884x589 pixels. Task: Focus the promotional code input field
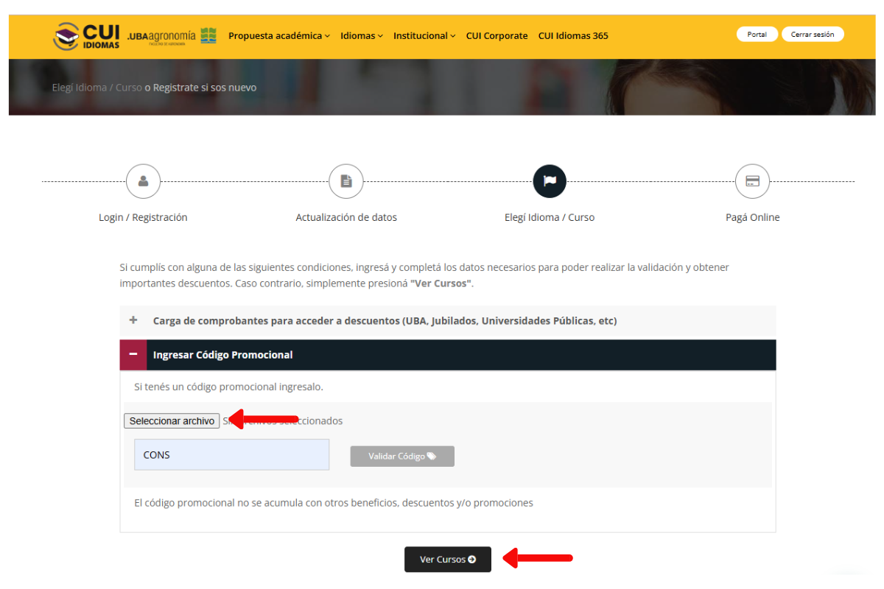click(231, 455)
